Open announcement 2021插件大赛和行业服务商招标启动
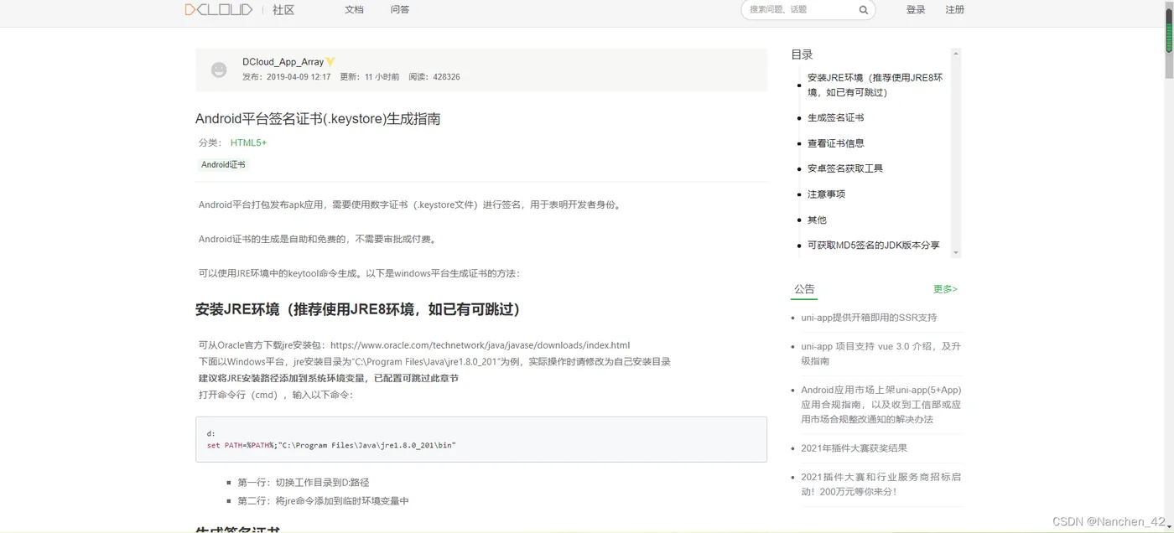 coord(880,484)
